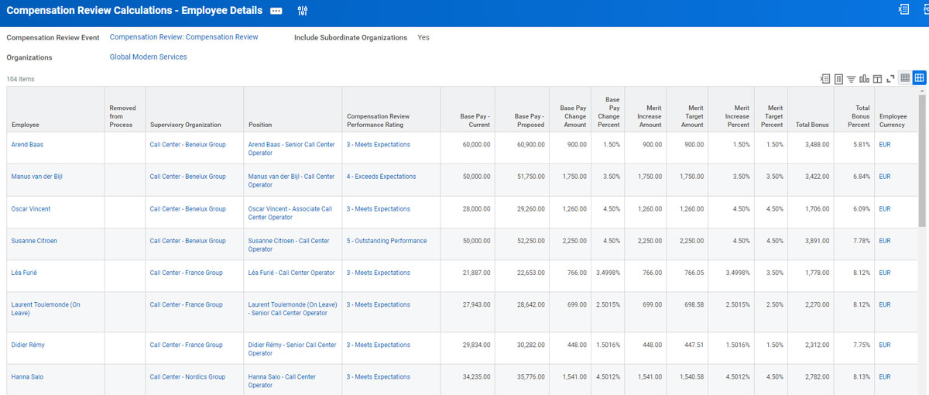Export report to PDF from blue header
The width and height of the screenshot is (929, 395).
pyautogui.click(x=926, y=9)
